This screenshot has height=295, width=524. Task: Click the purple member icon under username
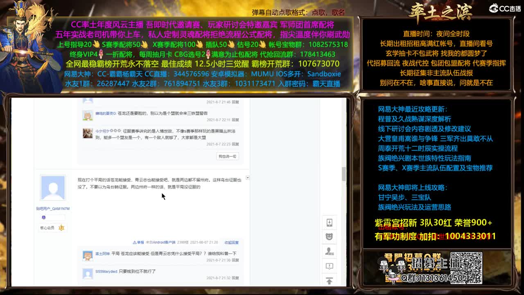(x=43, y=218)
